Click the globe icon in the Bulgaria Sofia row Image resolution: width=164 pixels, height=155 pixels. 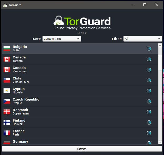[149, 49]
